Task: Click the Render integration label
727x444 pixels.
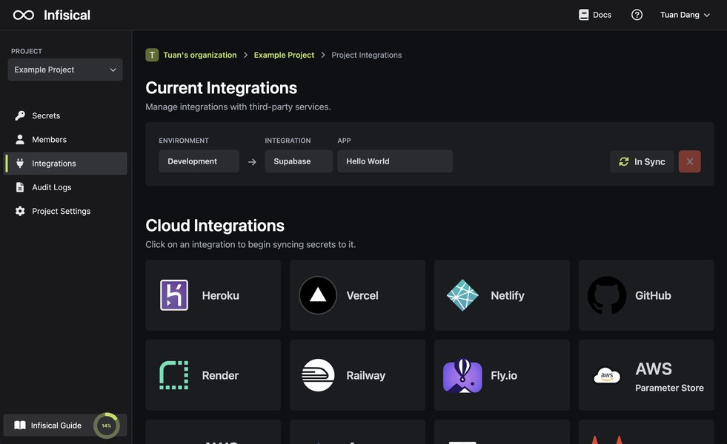Action: (x=220, y=375)
